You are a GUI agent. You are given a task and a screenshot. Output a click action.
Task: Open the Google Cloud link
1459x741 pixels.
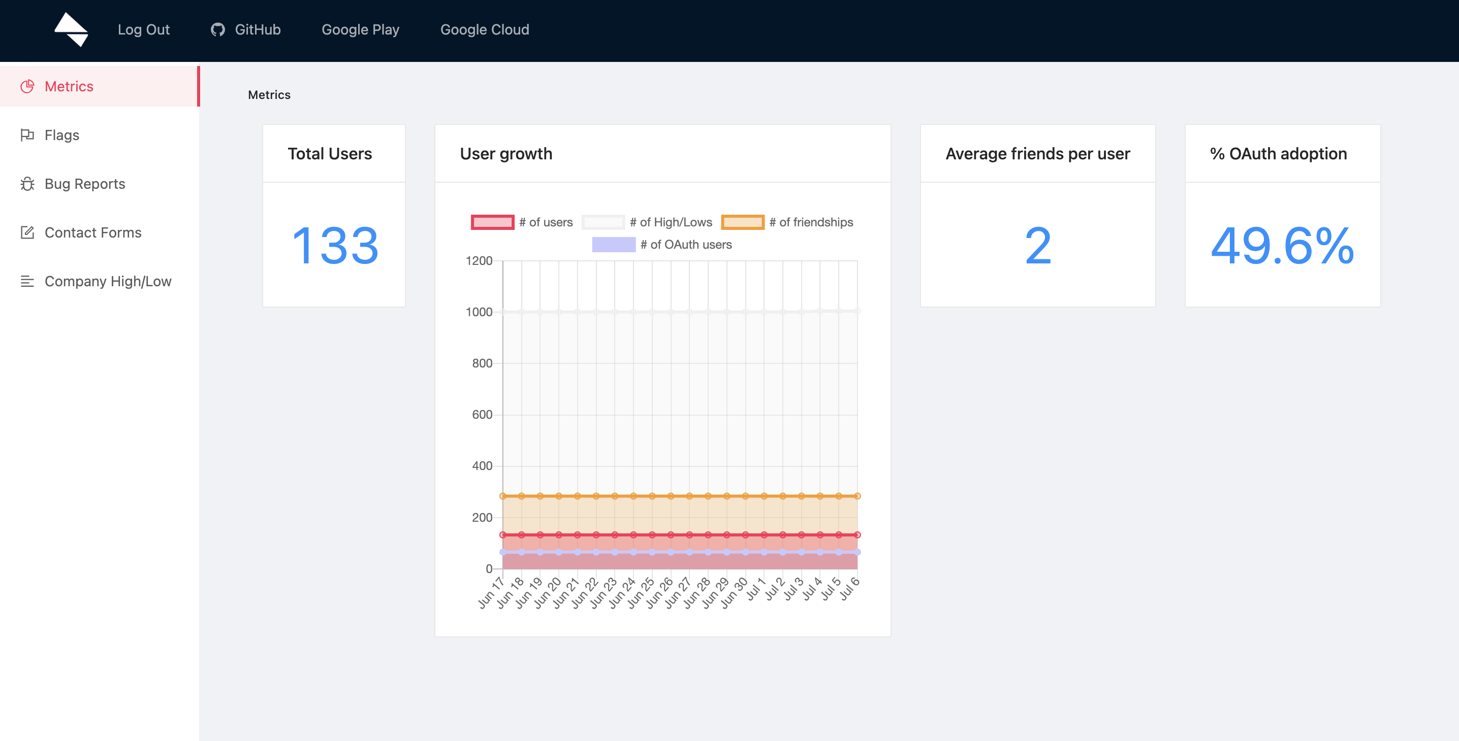(484, 29)
